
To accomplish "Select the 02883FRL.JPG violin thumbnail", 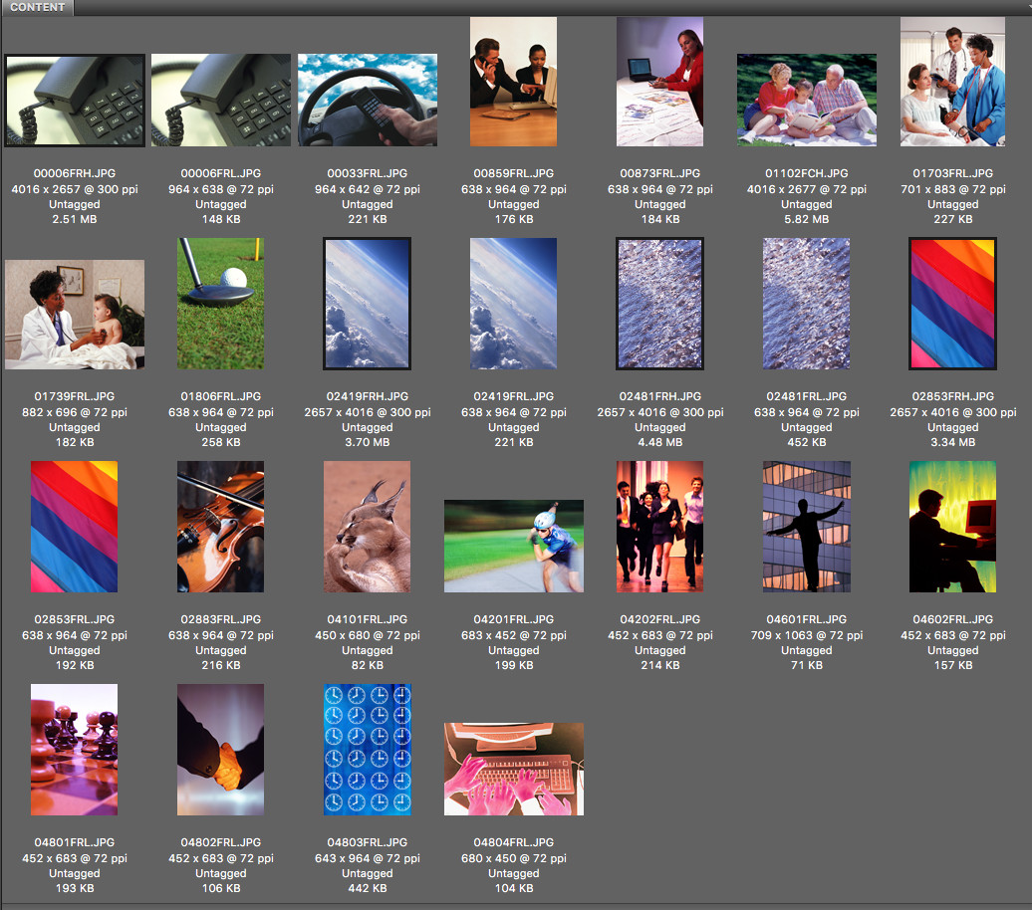I will (x=220, y=527).
